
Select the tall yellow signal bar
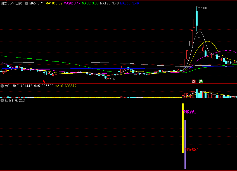coord(183,128)
